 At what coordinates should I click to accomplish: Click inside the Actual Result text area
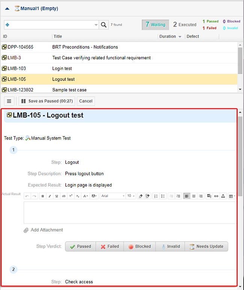[130, 212]
